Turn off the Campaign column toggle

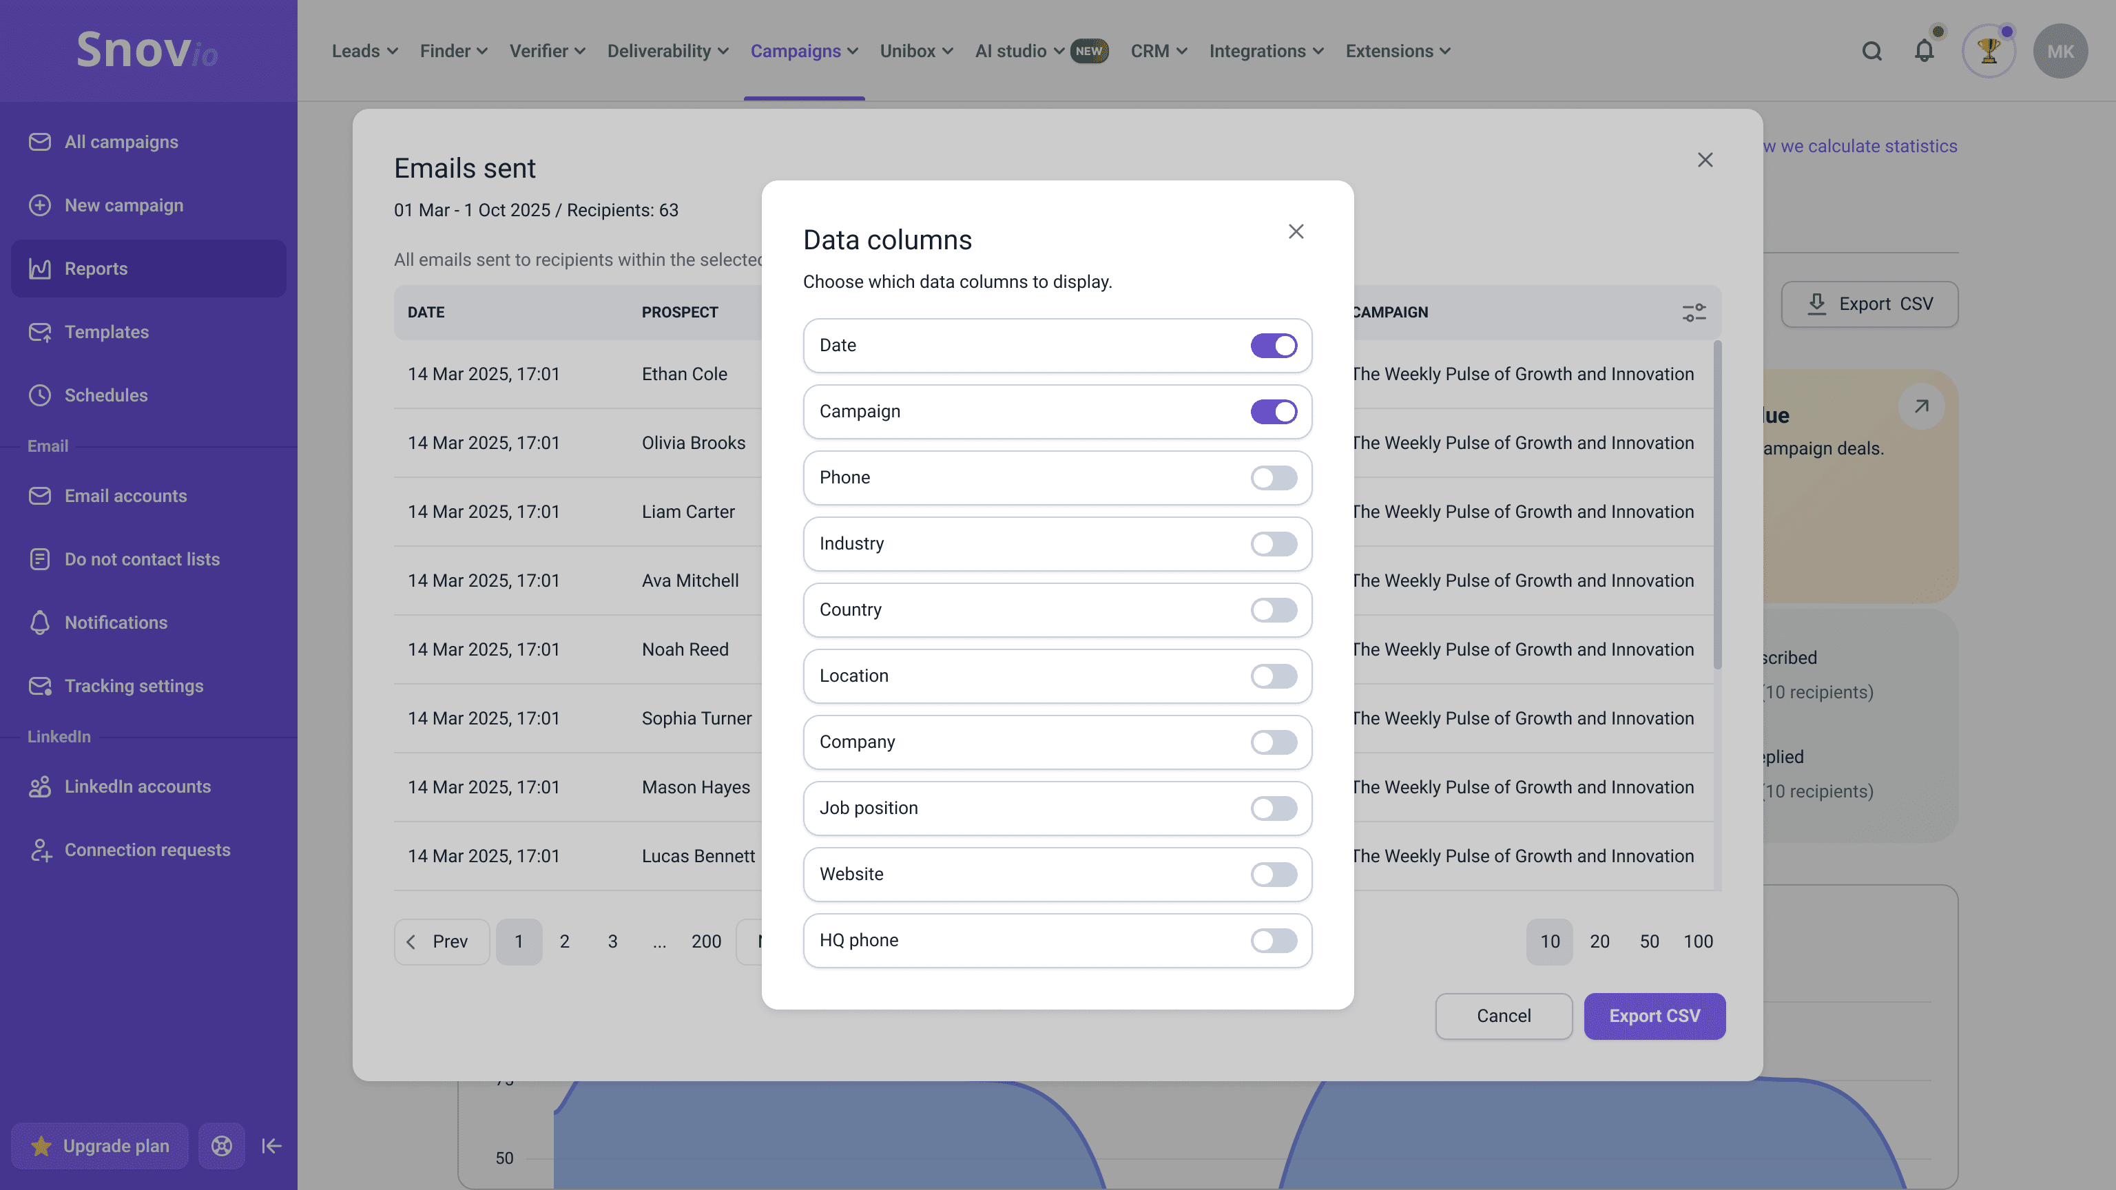(x=1273, y=411)
